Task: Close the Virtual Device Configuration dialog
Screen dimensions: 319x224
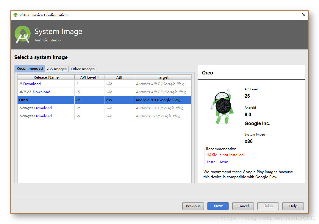Action: click(304, 15)
